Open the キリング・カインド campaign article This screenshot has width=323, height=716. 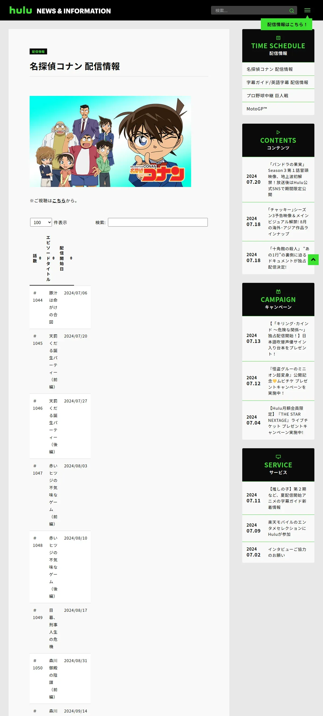(x=278, y=339)
